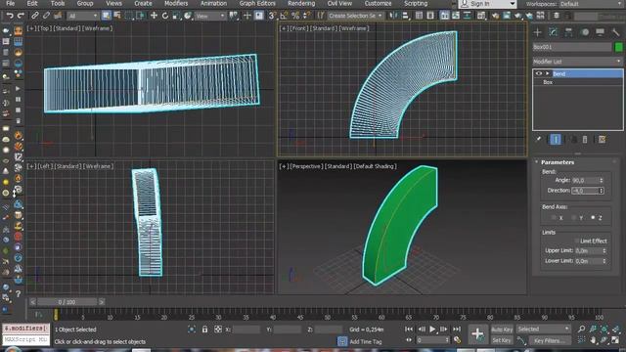Open the Graph Editors menu
This screenshot has height=352, width=626.
pyautogui.click(x=257, y=3)
